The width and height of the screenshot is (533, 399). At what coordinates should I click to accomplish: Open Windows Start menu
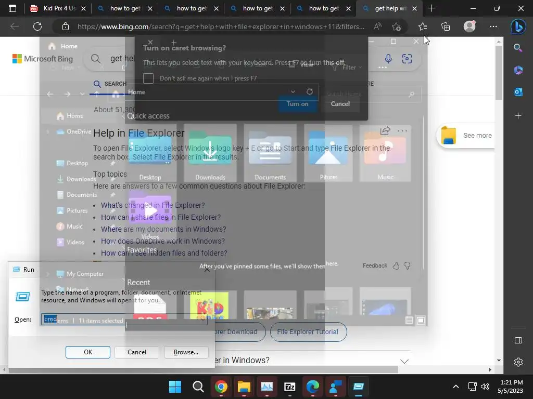tap(175, 387)
